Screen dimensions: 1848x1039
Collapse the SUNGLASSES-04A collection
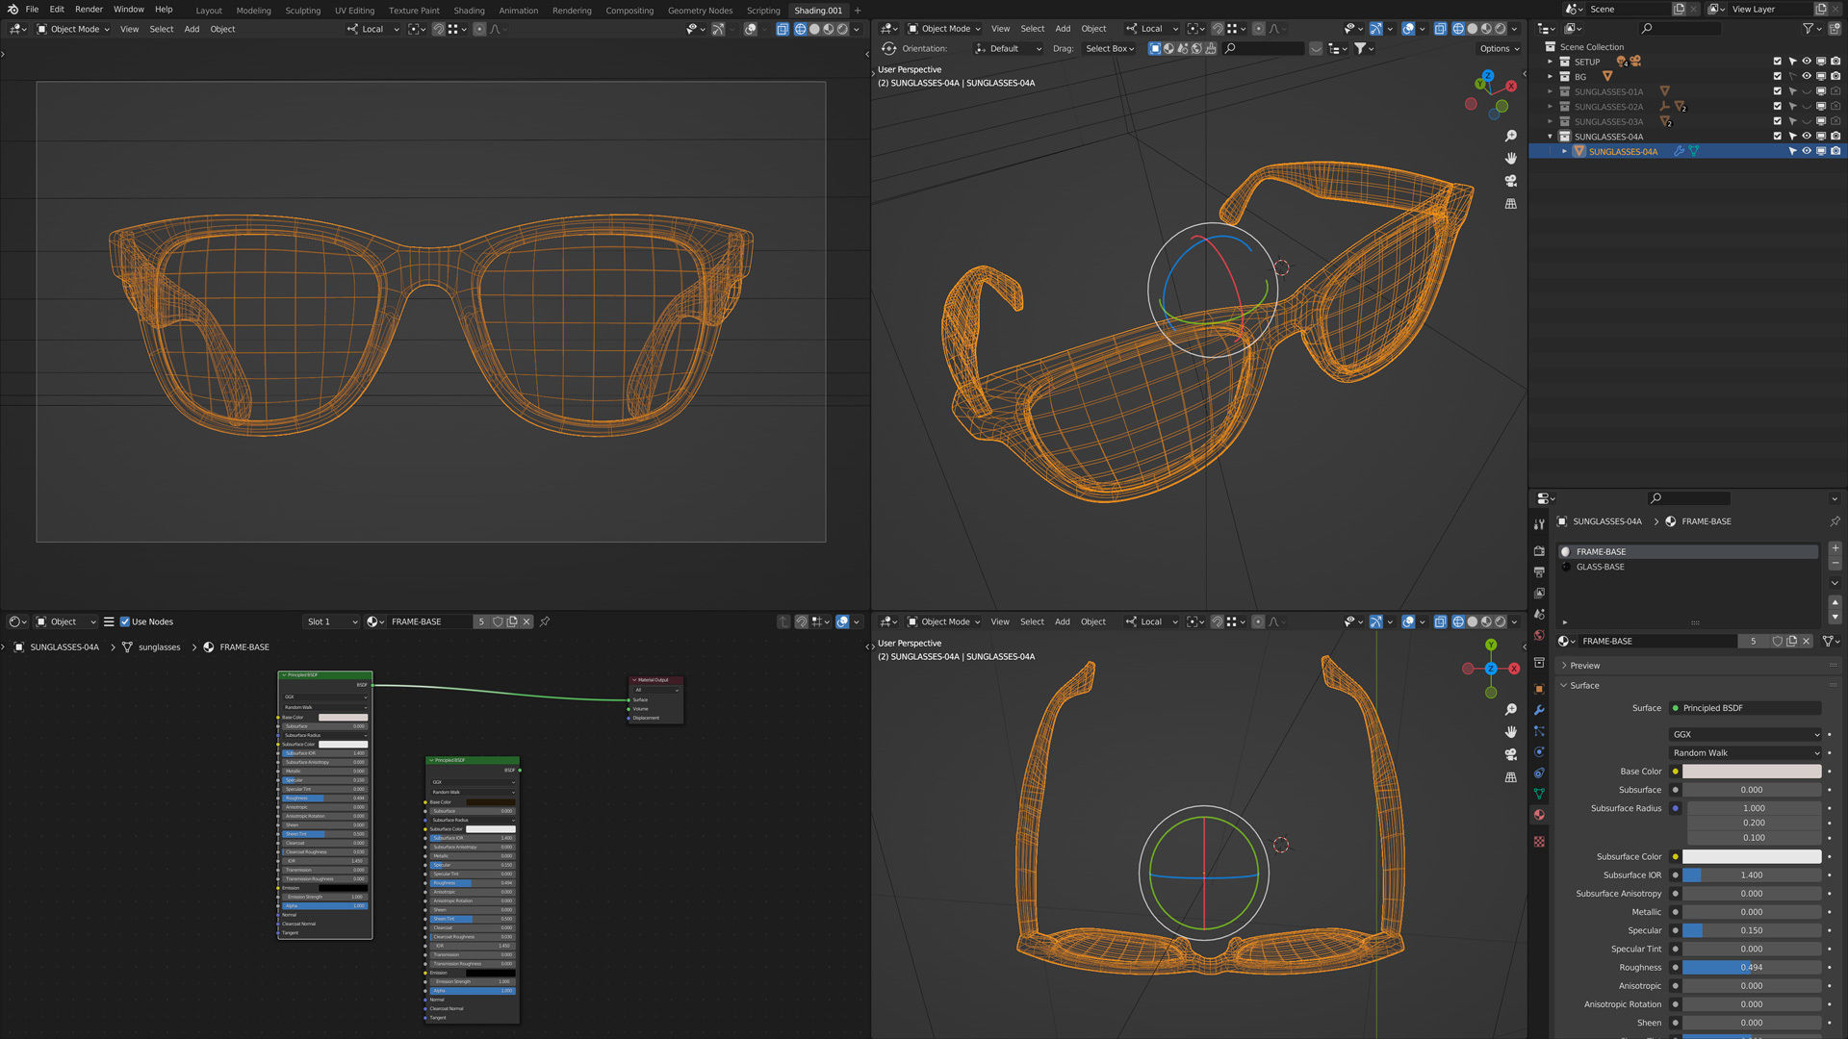tap(1551, 137)
